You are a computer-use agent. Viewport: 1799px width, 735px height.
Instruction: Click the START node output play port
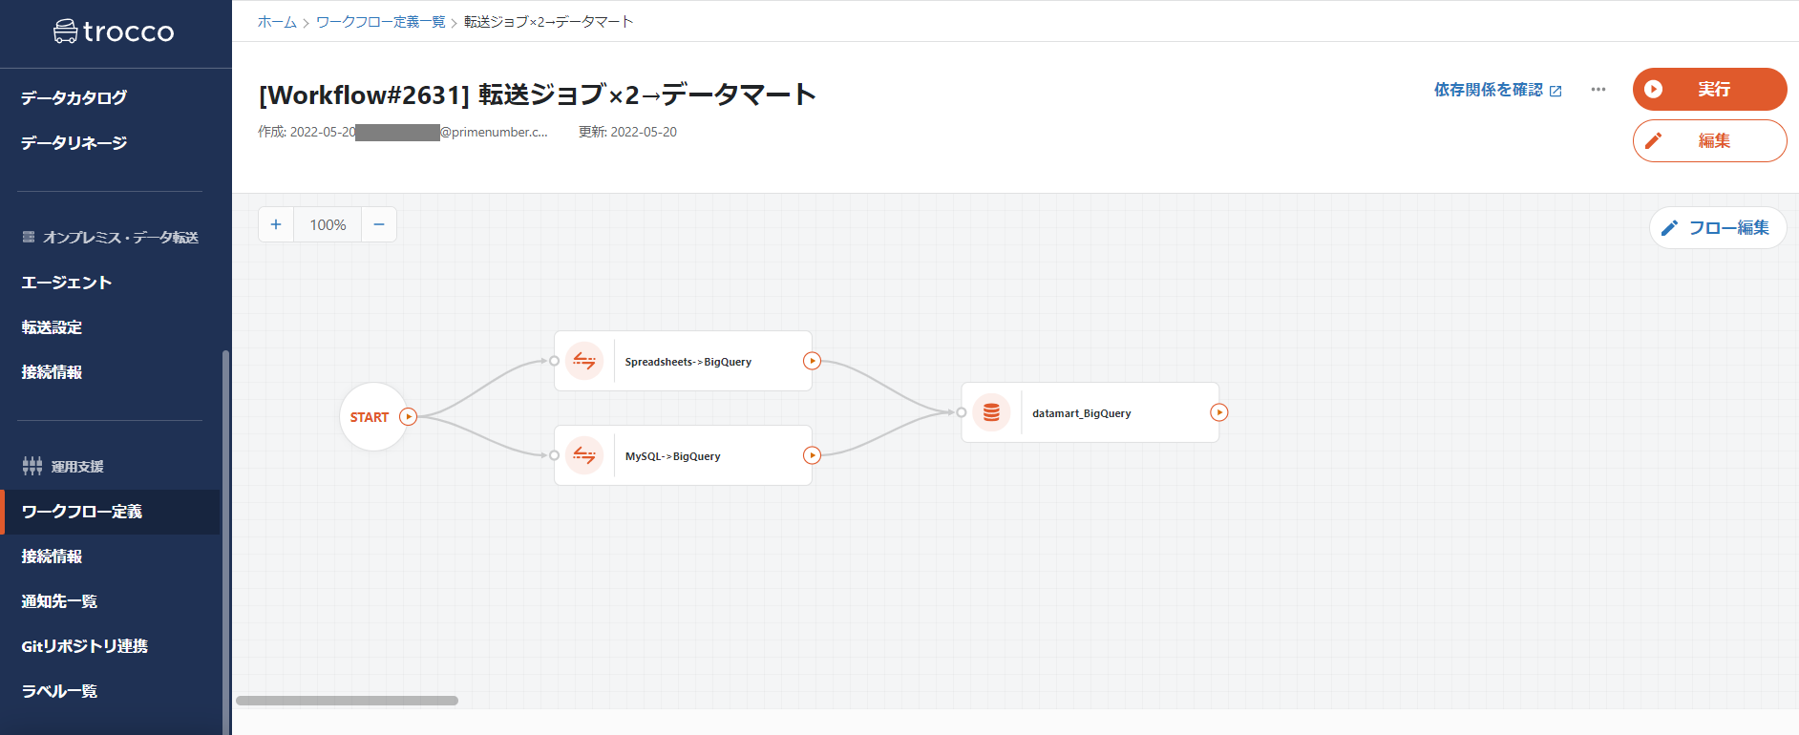pyautogui.click(x=408, y=416)
